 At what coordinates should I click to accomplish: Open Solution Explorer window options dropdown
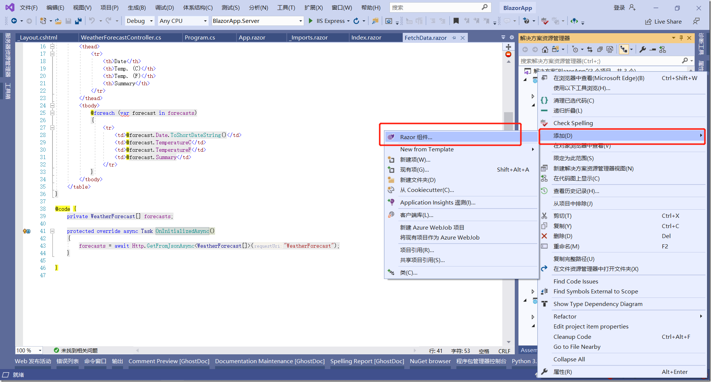point(673,38)
